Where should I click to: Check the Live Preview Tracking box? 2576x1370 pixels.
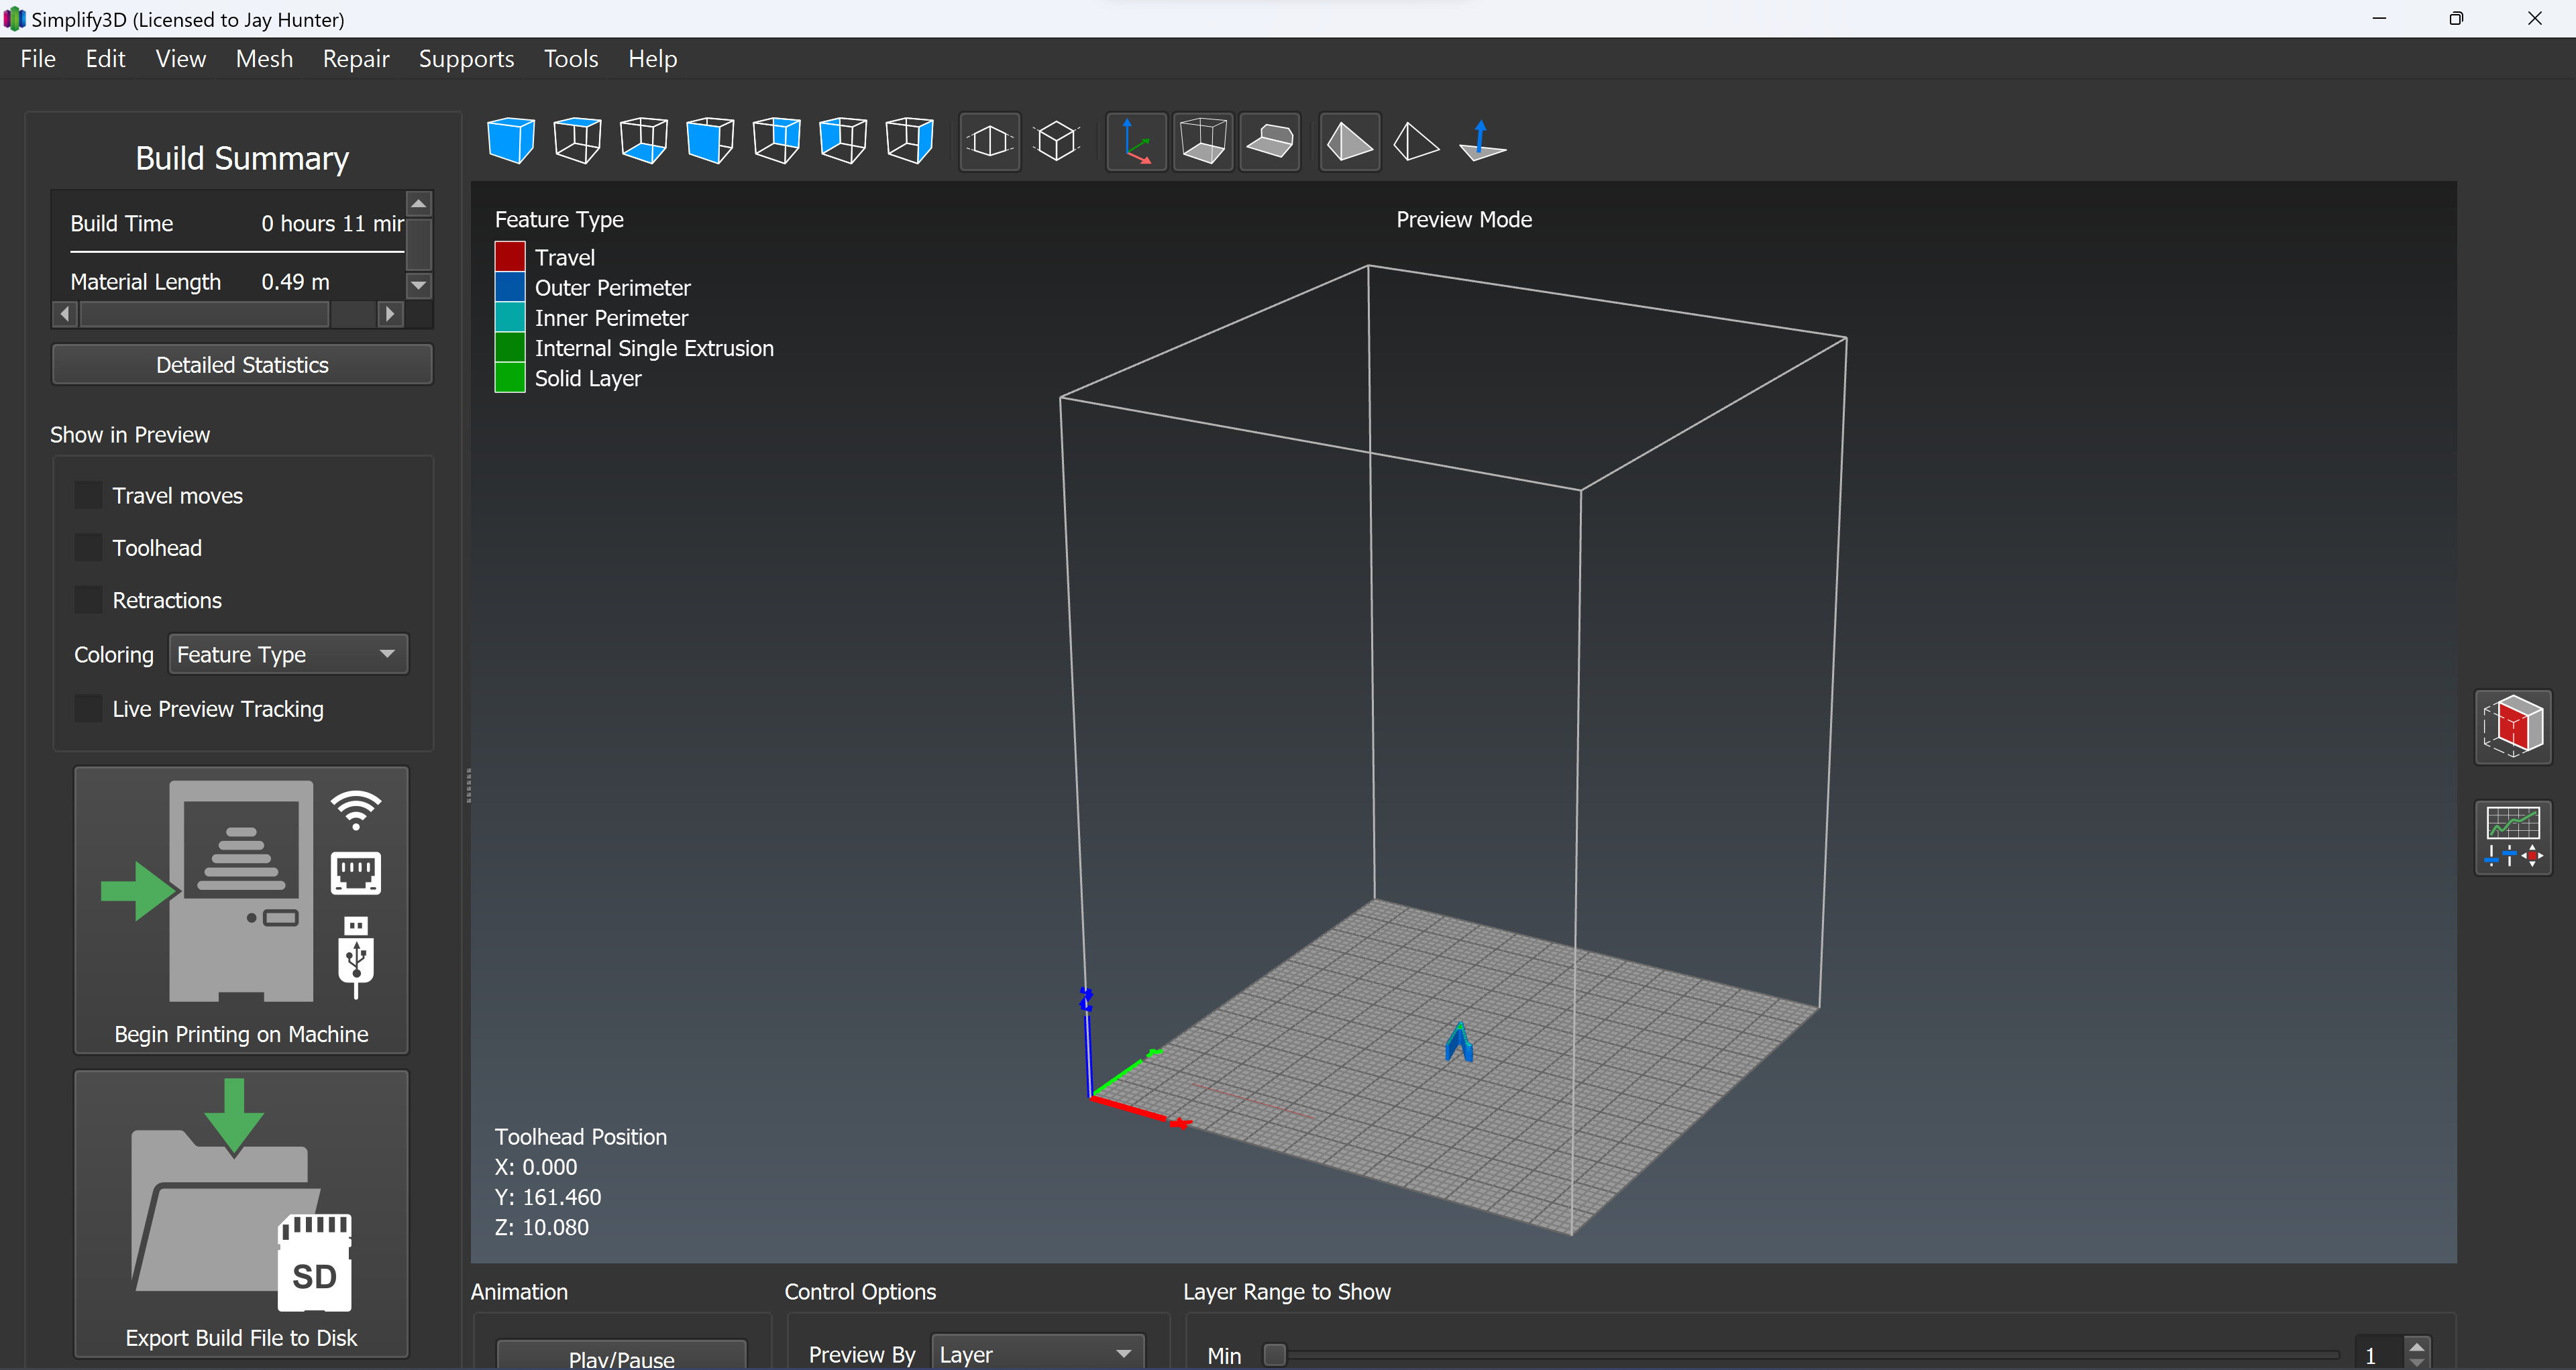(89, 709)
